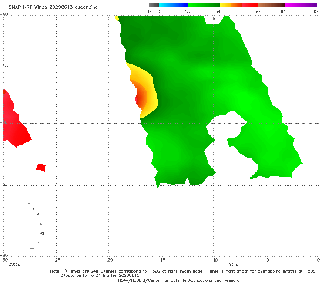322x283 pixels.
Task: Click the 'NOAA/NESDIS/Center for Satellite Applications and Research' credit
Action: (180, 280)
